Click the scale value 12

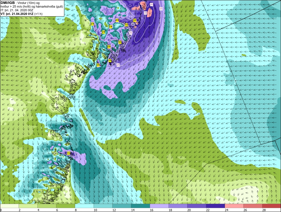[x=114, y=210]
